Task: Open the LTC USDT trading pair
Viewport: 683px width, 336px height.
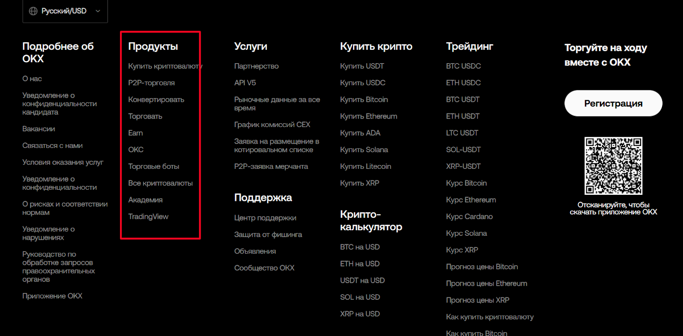Action: point(462,133)
